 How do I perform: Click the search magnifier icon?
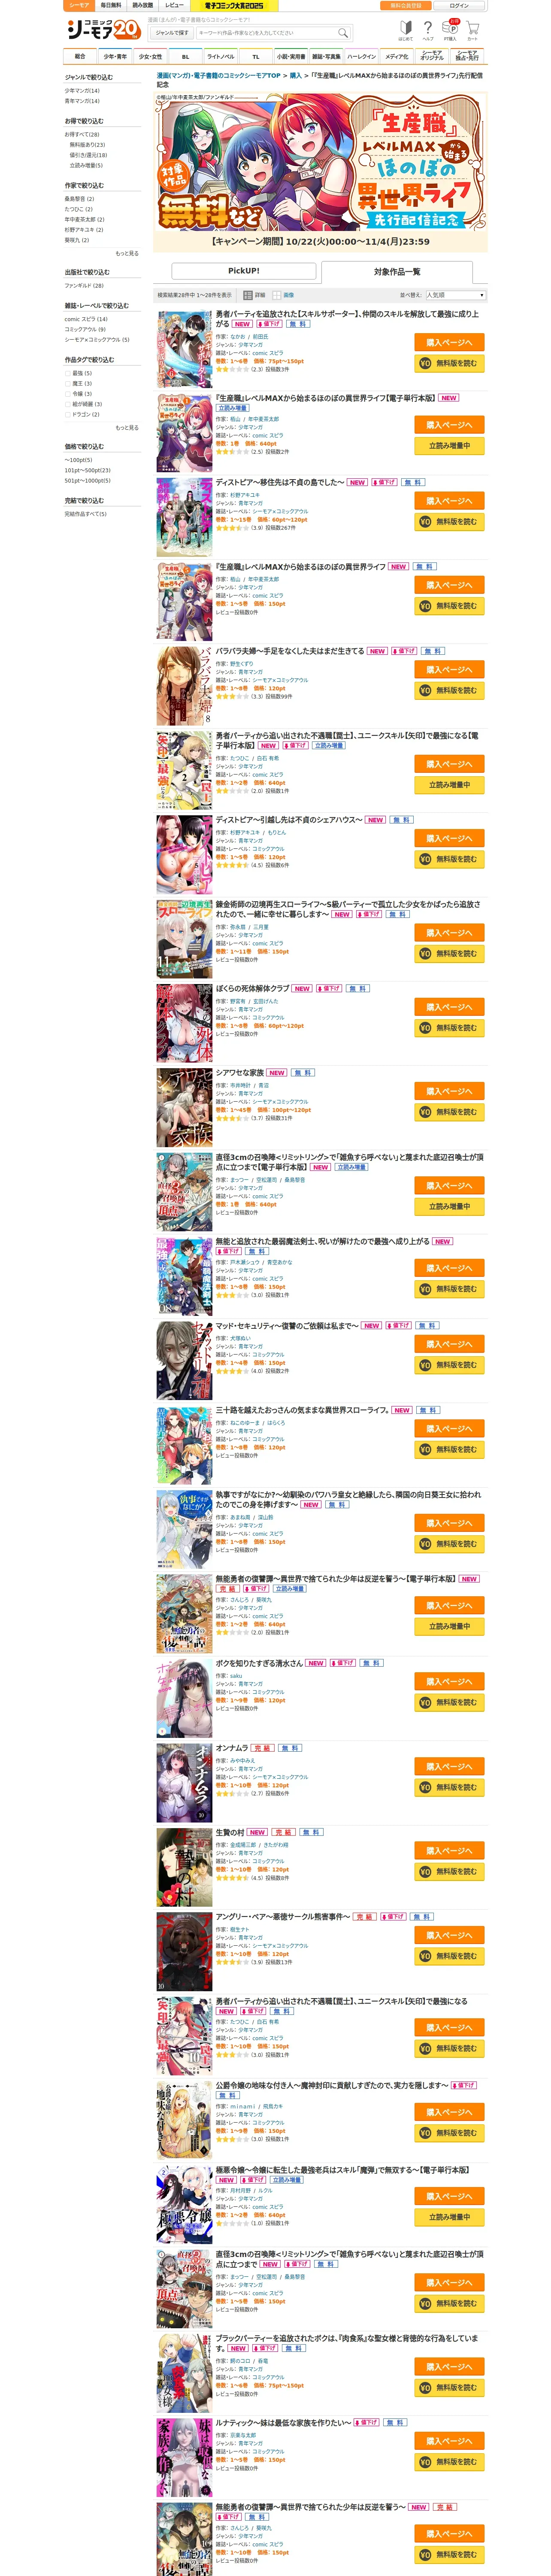coord(343,32)
